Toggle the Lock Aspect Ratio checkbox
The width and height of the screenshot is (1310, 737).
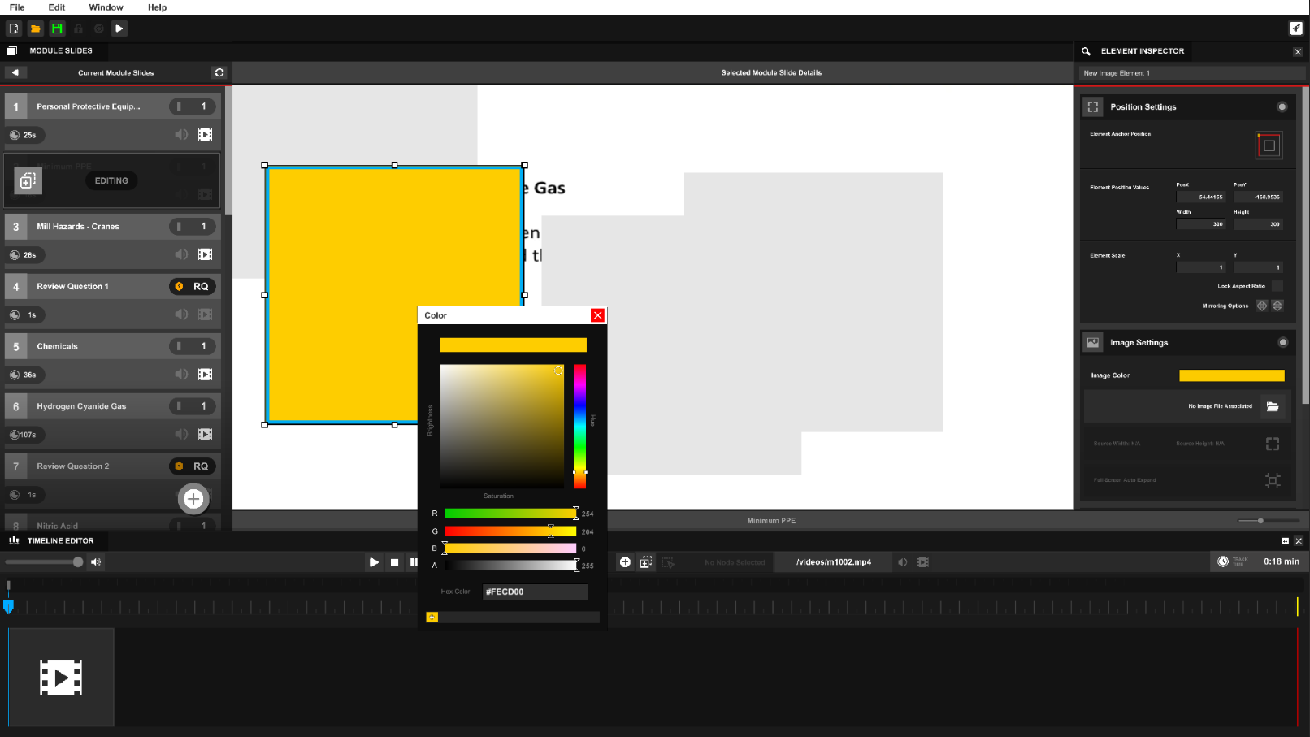point(1277,286)
